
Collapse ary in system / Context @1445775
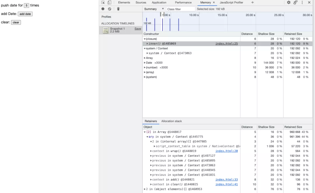pyautogui.click(x=147, y=137)
